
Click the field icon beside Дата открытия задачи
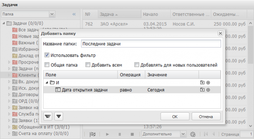point(58,90)
